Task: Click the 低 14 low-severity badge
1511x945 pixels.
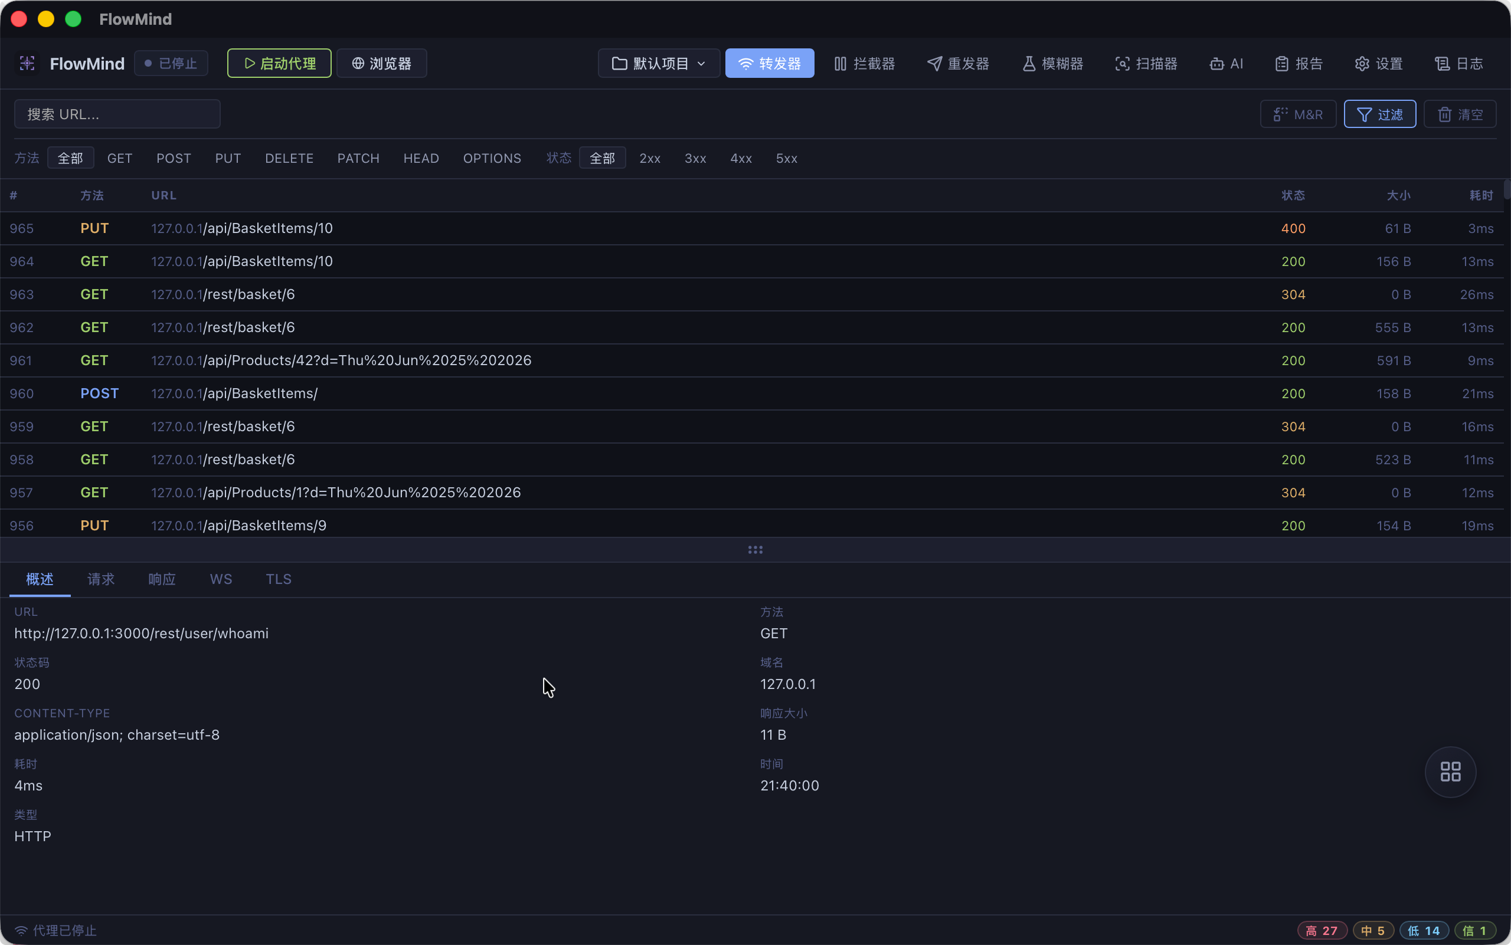Action: point(1424,931)
